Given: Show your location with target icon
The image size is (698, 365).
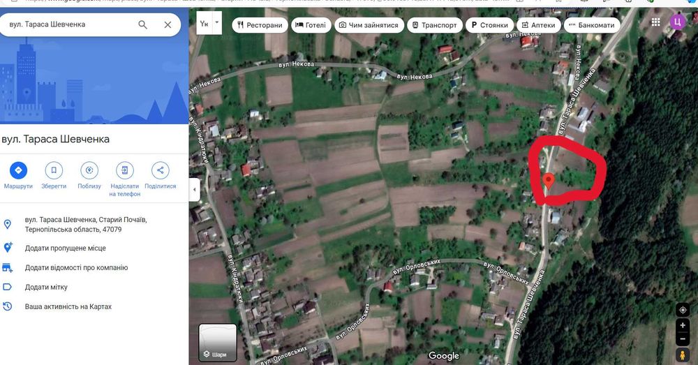Looking at the screenshot, I should (x=683, y=310).
